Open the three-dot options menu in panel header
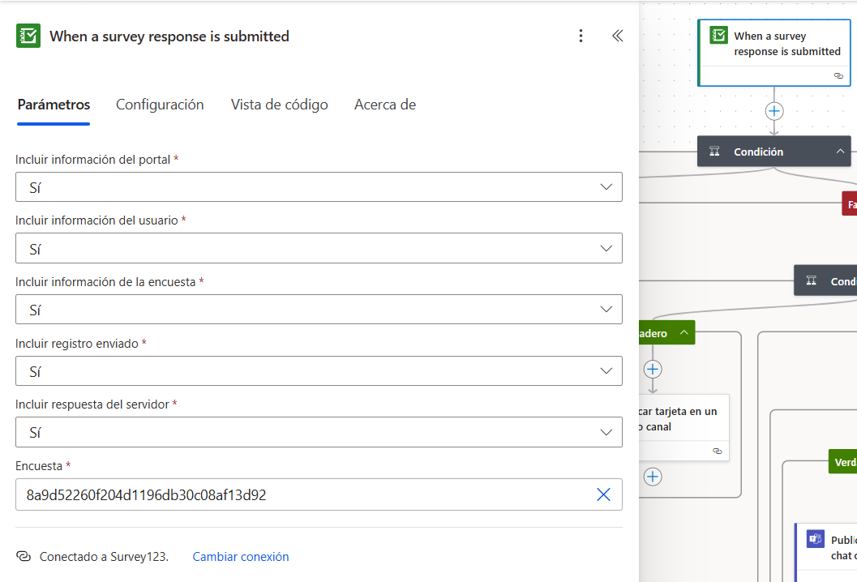The image size is (857, 582). 581,36
